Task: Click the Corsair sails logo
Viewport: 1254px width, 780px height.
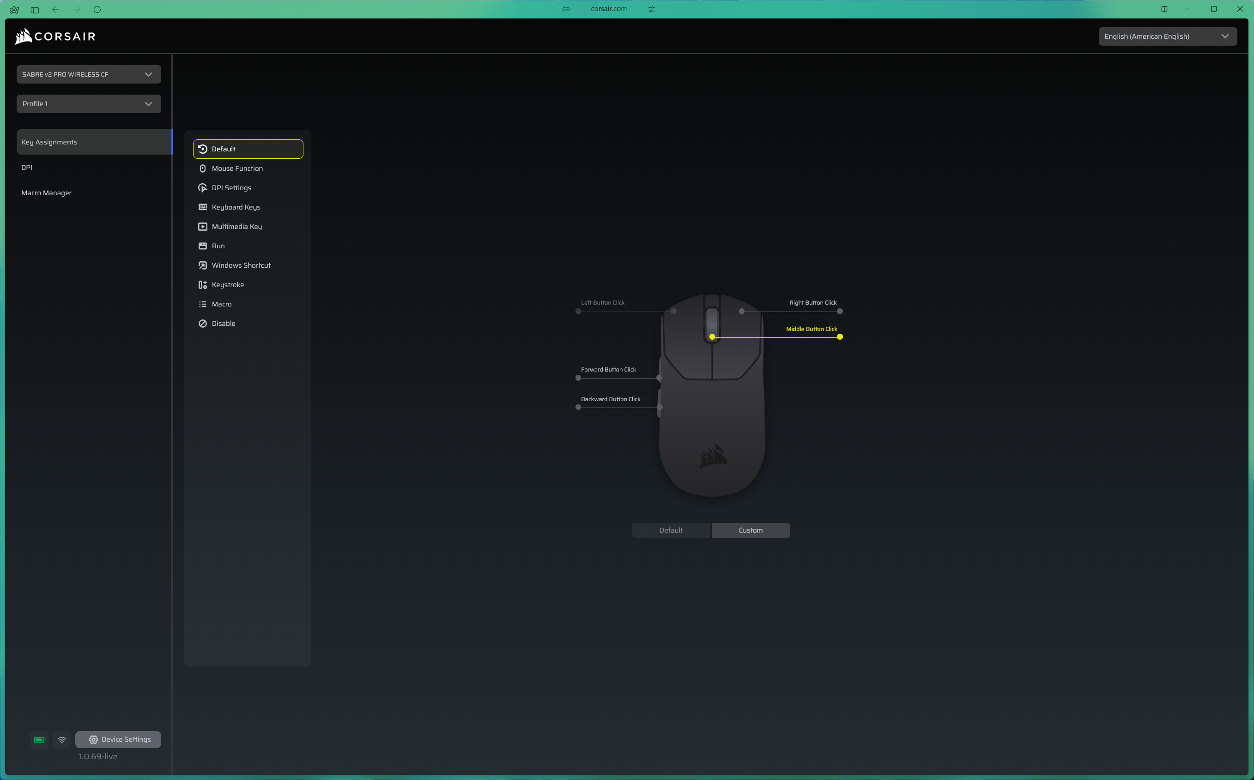Action: coord(23,36)
